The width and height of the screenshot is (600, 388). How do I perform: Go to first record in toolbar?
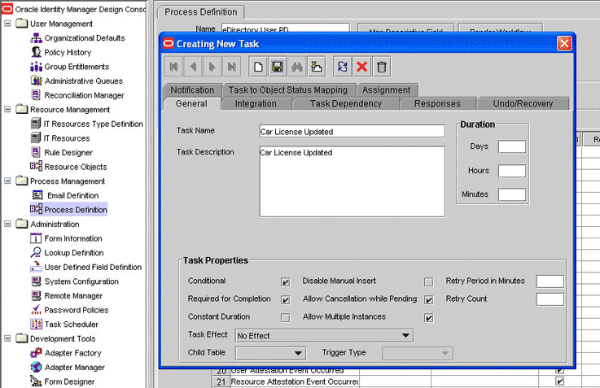click(173, 67)
